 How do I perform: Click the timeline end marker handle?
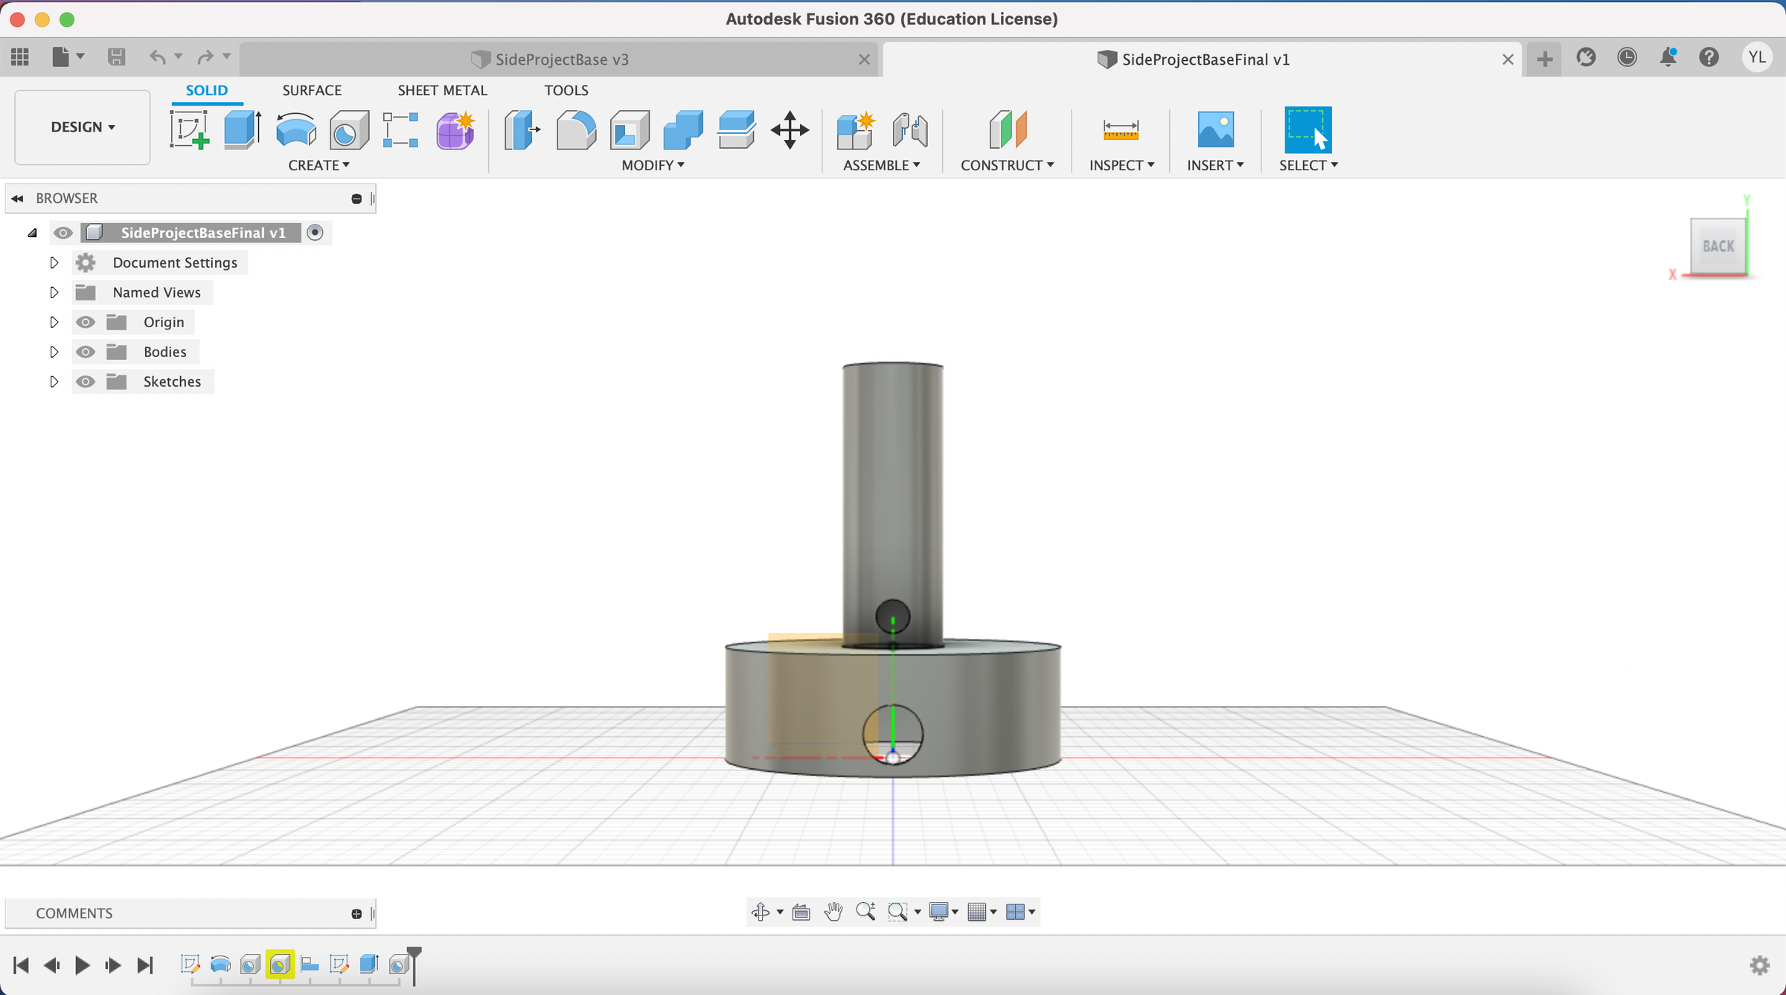415,953
